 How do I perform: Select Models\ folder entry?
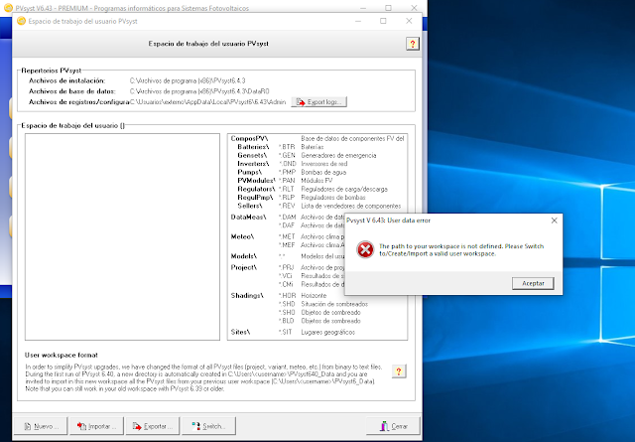pyautogui.click(x=244, y=256)
